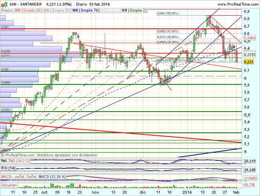
Task: Click the RSI (14) indicator label
Action: [x=8, y=168]
